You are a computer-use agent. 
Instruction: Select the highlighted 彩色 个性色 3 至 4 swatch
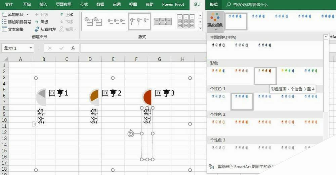[265, 75]
